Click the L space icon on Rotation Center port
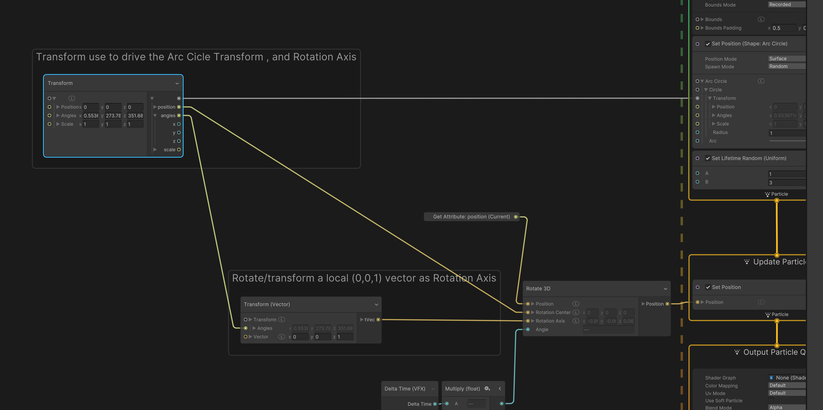The height and width of the screenshot is (410, 823). tap(576, 312)
